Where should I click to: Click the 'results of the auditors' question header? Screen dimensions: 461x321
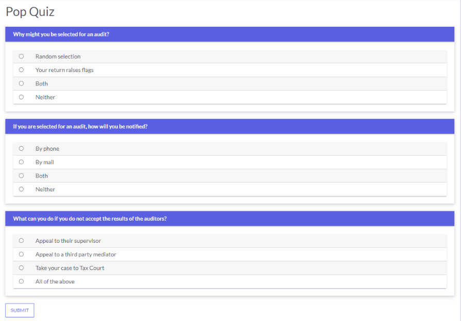(x=229, y=219)
